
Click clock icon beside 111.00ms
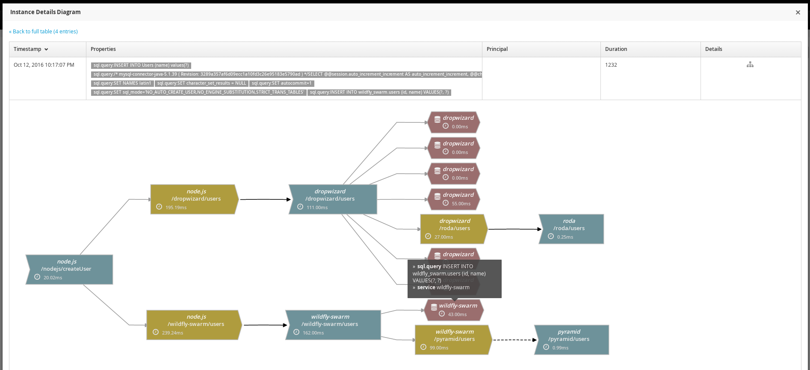pyautogui.click(x=300, y=207)
